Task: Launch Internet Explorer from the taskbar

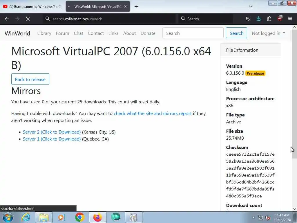Action: pos(26,217)
